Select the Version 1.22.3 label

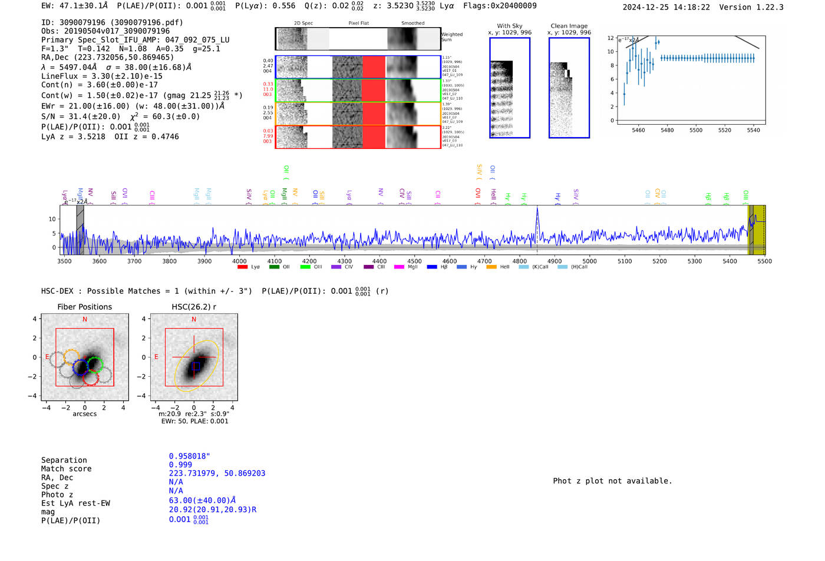point(751,7)
